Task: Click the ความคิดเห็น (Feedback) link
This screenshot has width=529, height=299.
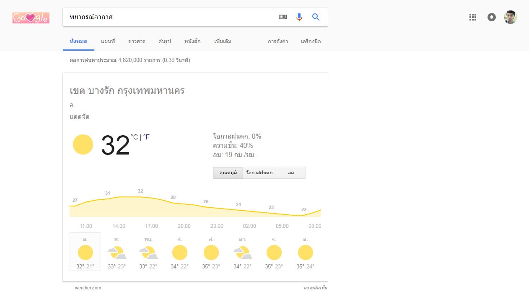Action: click(315, 288)
